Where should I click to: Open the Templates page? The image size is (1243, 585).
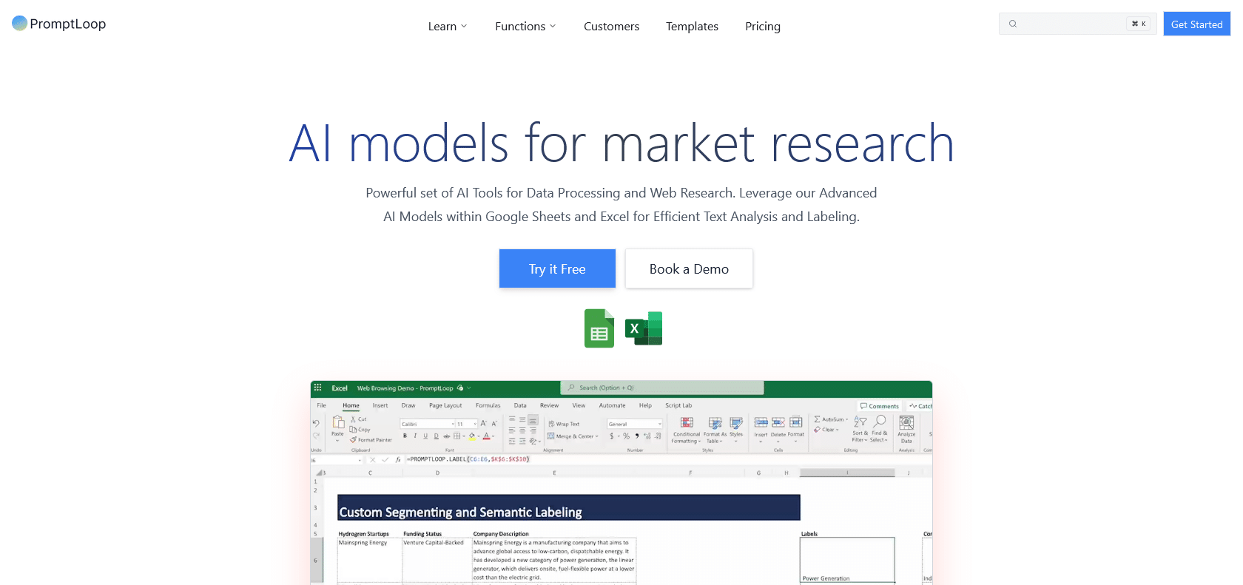pyautogui.click(x=692, y=27)
